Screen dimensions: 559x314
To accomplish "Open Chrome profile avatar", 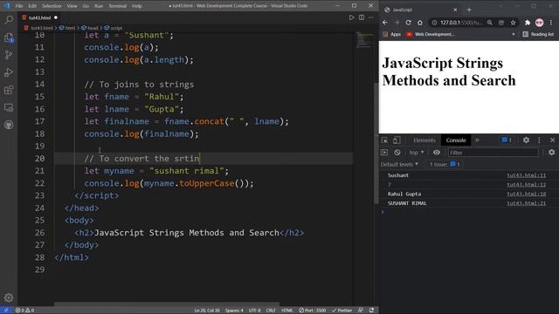I will (540, 23).
